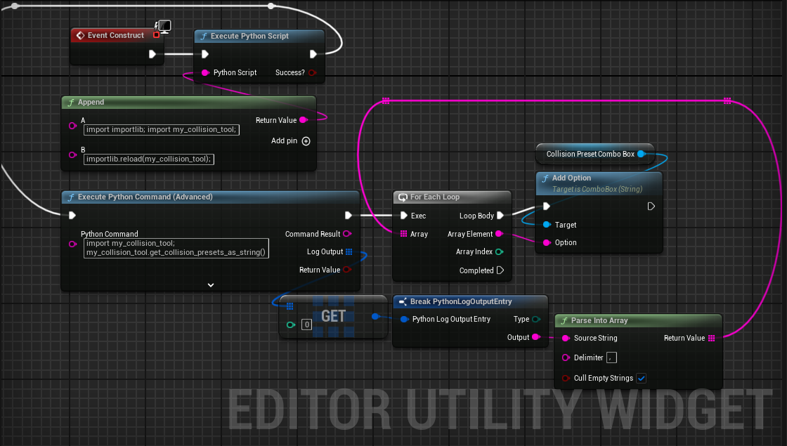Click the Append Return Value output pin
Screen dimensions: 787x446
pyautogui.click(x=303, y=120)
